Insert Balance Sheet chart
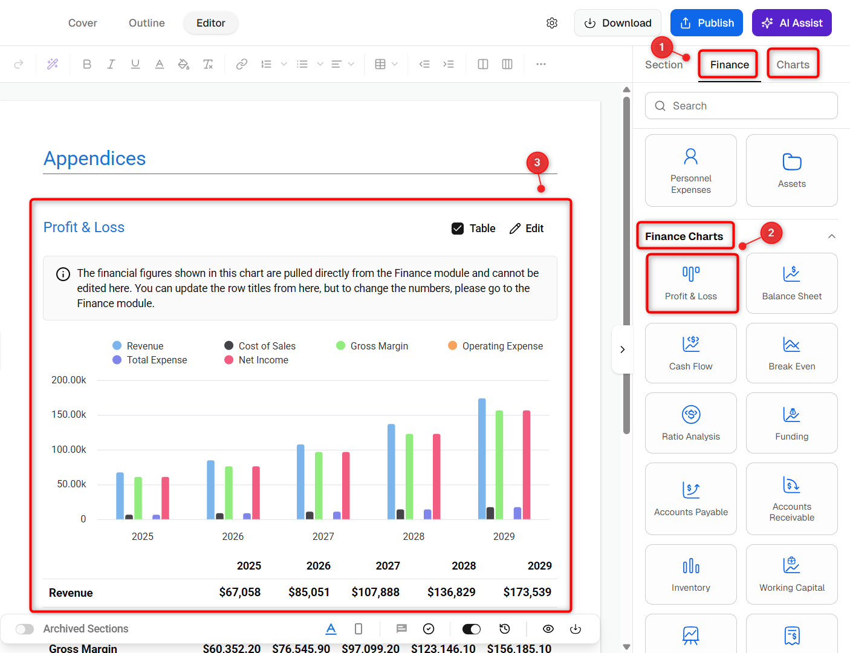This screenshot has width=850, height=653. point(792,284)
